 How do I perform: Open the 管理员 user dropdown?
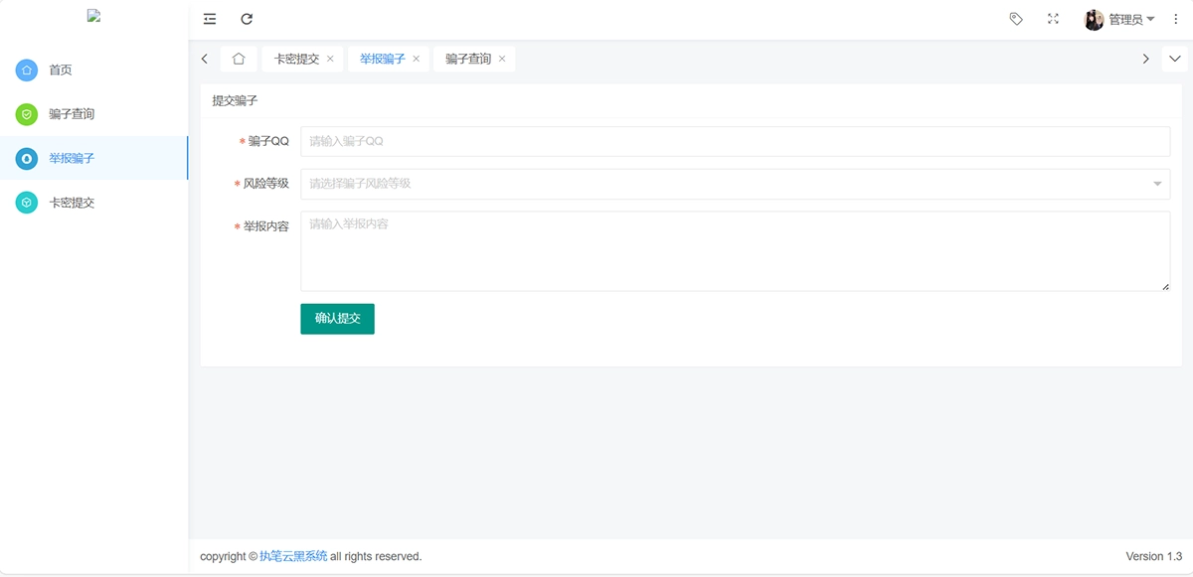click(x=1131, y=20)
